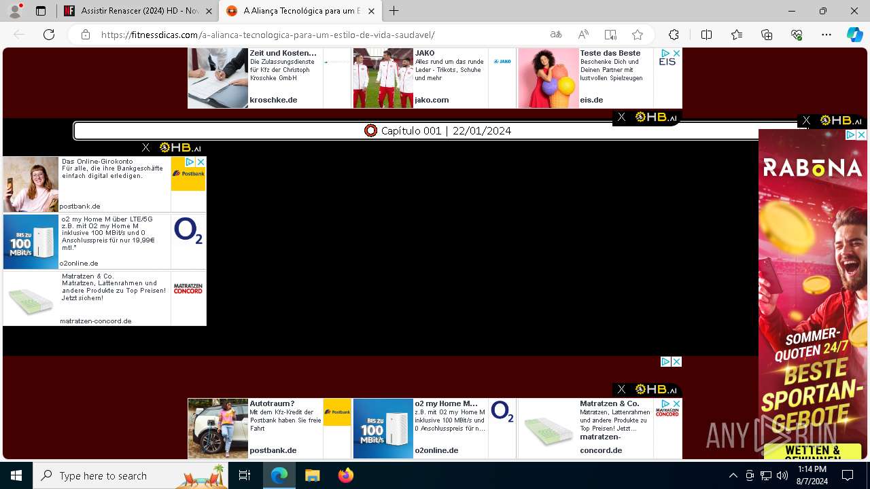The image size is (870, 489).
Task: Close bottom banner HB.ai ad overlay
Action: pyautogui.click(x=621, y=389)
